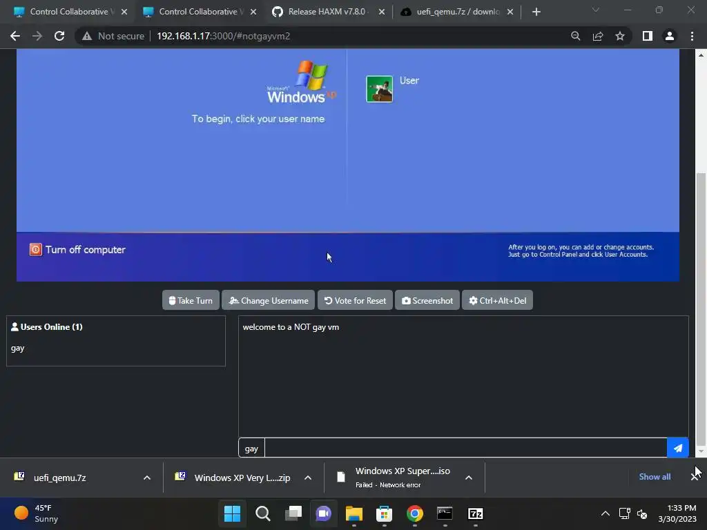Open the zoom magnifier icon in address bar

coord(575,36)
